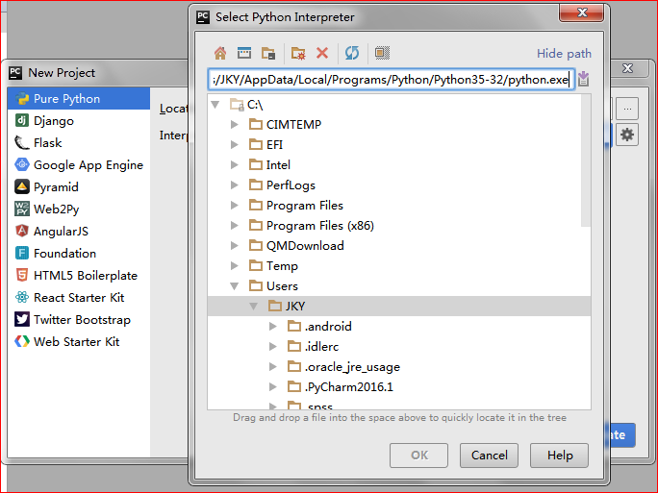Image resolution: width=658 pixels, height=493 pixels.
Task: Create a new folder via toolbar icon
Action: (x=298, y=53)
